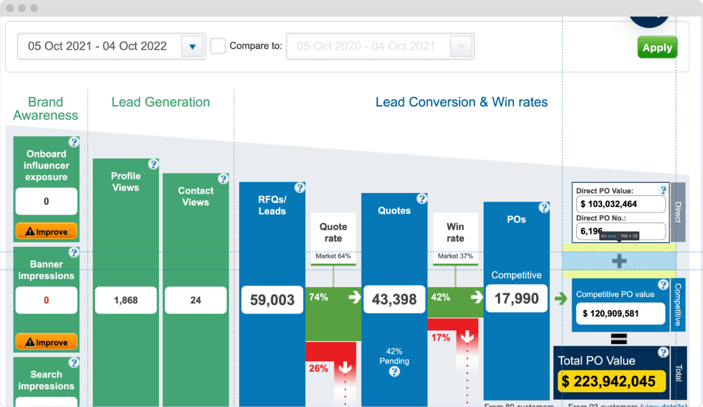Show help for Contact Views
The image size is (703, 407).
(x=223, y=179)
